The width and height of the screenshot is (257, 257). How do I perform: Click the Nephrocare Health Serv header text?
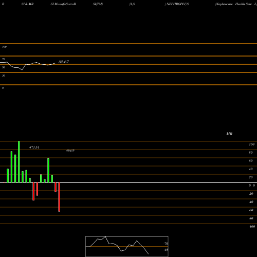234,4
